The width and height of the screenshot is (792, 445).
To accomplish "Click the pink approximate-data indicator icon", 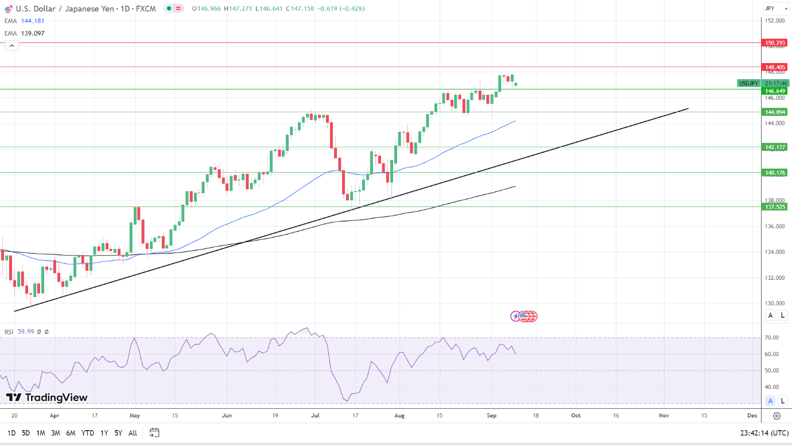I will [178, 9].
